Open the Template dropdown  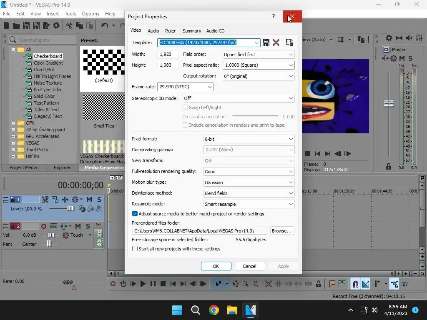256,42
